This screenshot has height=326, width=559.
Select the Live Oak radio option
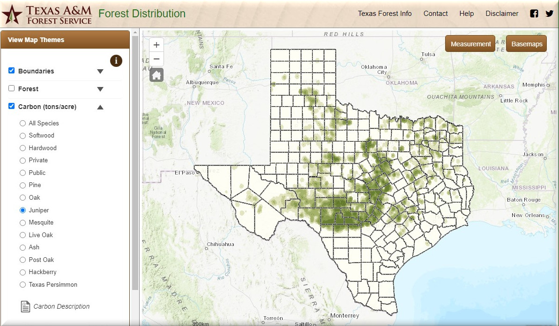click(x=22, y=235)
